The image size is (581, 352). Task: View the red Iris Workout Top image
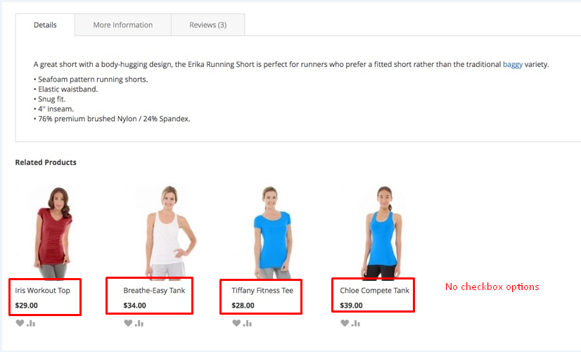coord(53,232)
